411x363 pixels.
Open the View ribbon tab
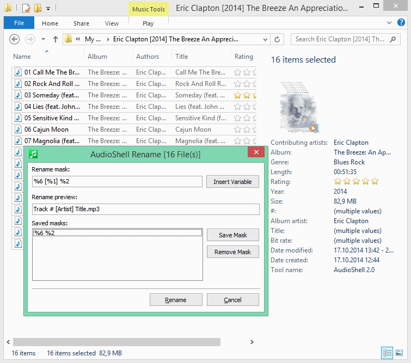(x=112, y=23)
